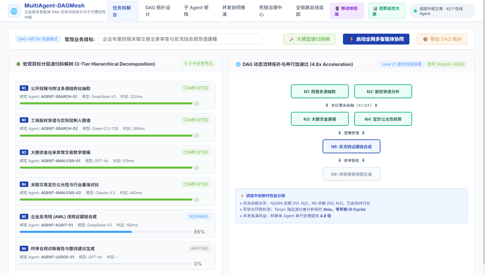Click the AGENT-ANALYSIS-01 agent label
Viewport: 485px width, 275px height.
click(61, 161)
